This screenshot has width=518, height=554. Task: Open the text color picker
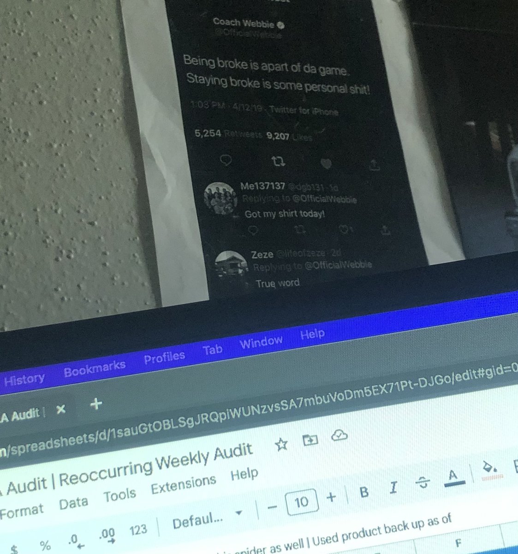[454, 477]
